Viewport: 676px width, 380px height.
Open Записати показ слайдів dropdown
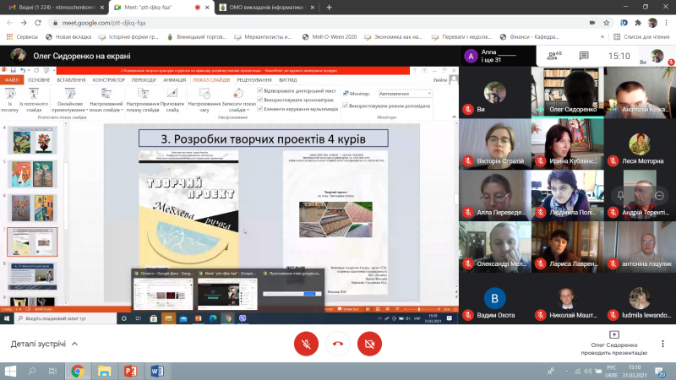[238, 100]
